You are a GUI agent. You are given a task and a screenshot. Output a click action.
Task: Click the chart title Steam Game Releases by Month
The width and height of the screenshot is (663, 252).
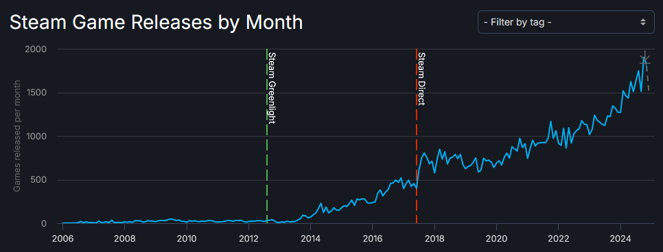[156, 23]
